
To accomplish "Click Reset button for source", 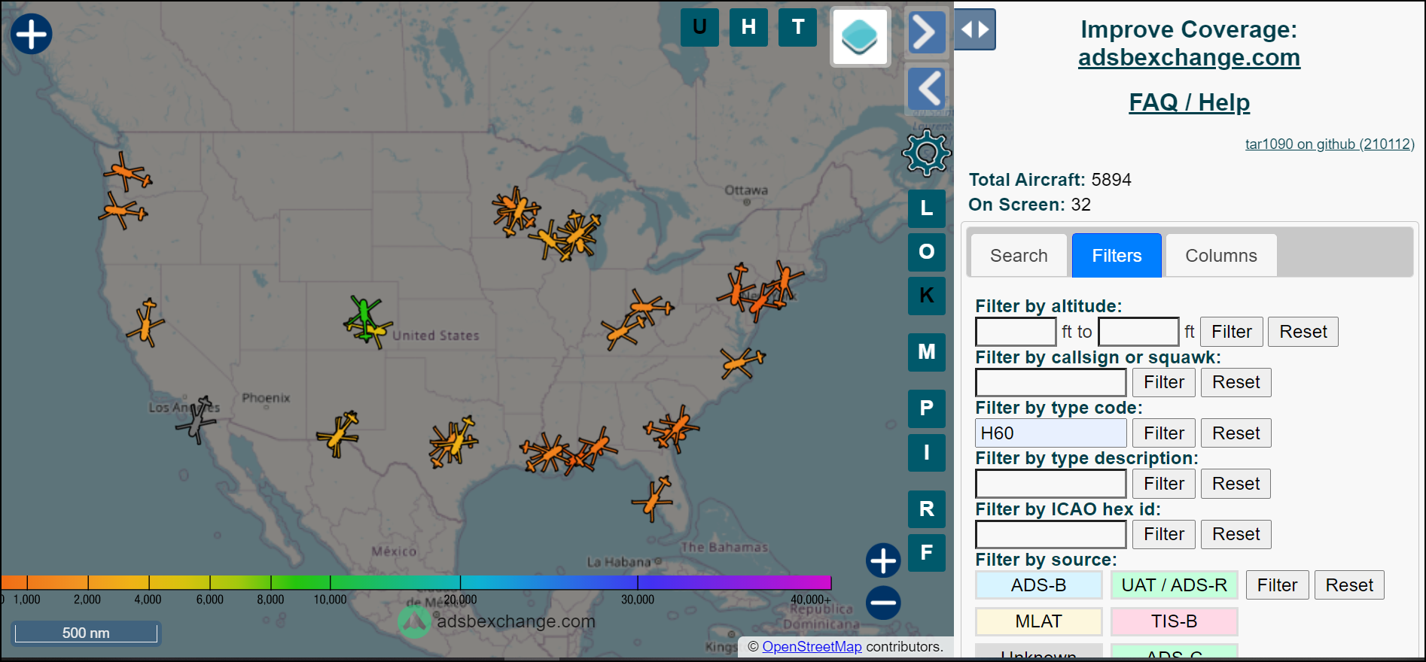I will coord(1349,585).
